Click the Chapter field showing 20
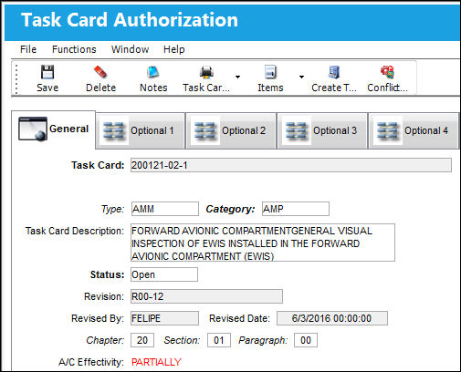The width and height of the screenshot is (461, 372). click(x=142, y=340)
